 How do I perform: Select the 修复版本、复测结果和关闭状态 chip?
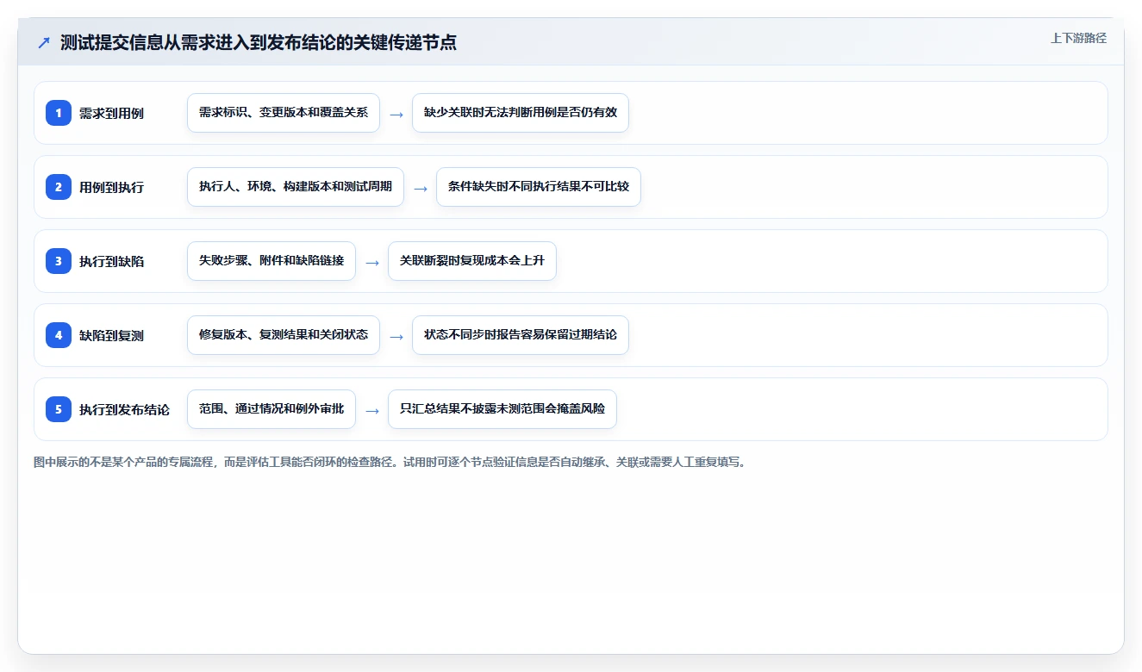coord(284,335)
